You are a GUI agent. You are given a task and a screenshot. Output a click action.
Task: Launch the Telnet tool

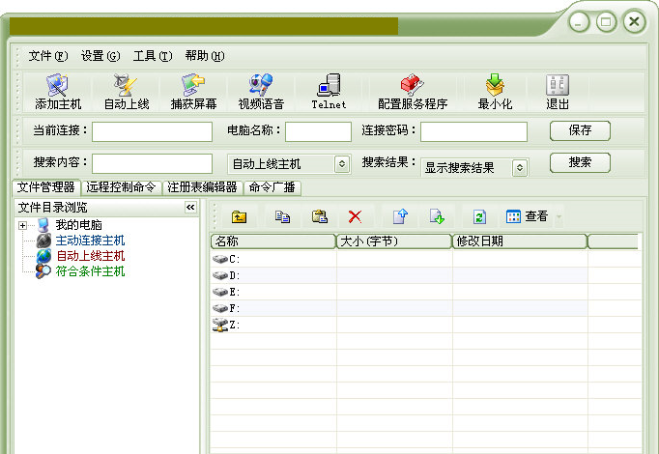[x=329, y=92]
